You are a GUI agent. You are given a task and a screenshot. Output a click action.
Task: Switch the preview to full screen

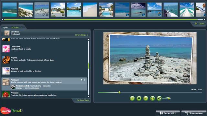[x=152, y=98]
